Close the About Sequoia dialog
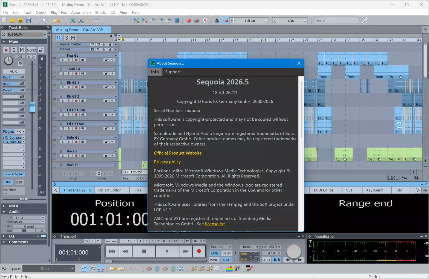This screenshot has height=279, width=429. pyautogui.click(x=299, y=63)
